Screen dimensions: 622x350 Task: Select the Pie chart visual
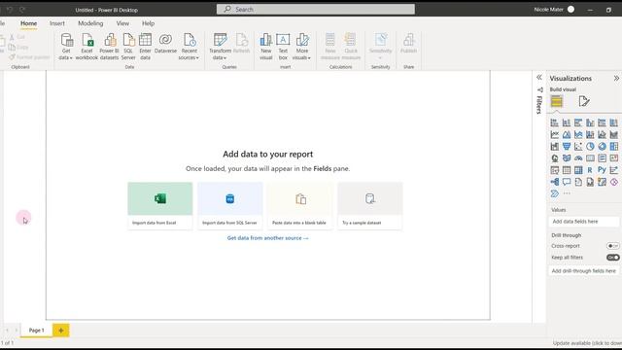590,147
